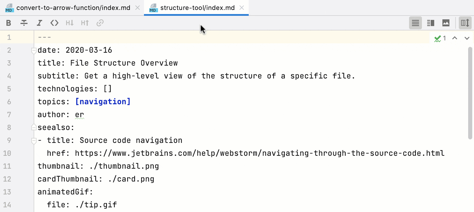Image resolution: width=474 pixels, height=212 pixels.
Task: Apply strikethrough formatting to text
Action: click(24, 23)
